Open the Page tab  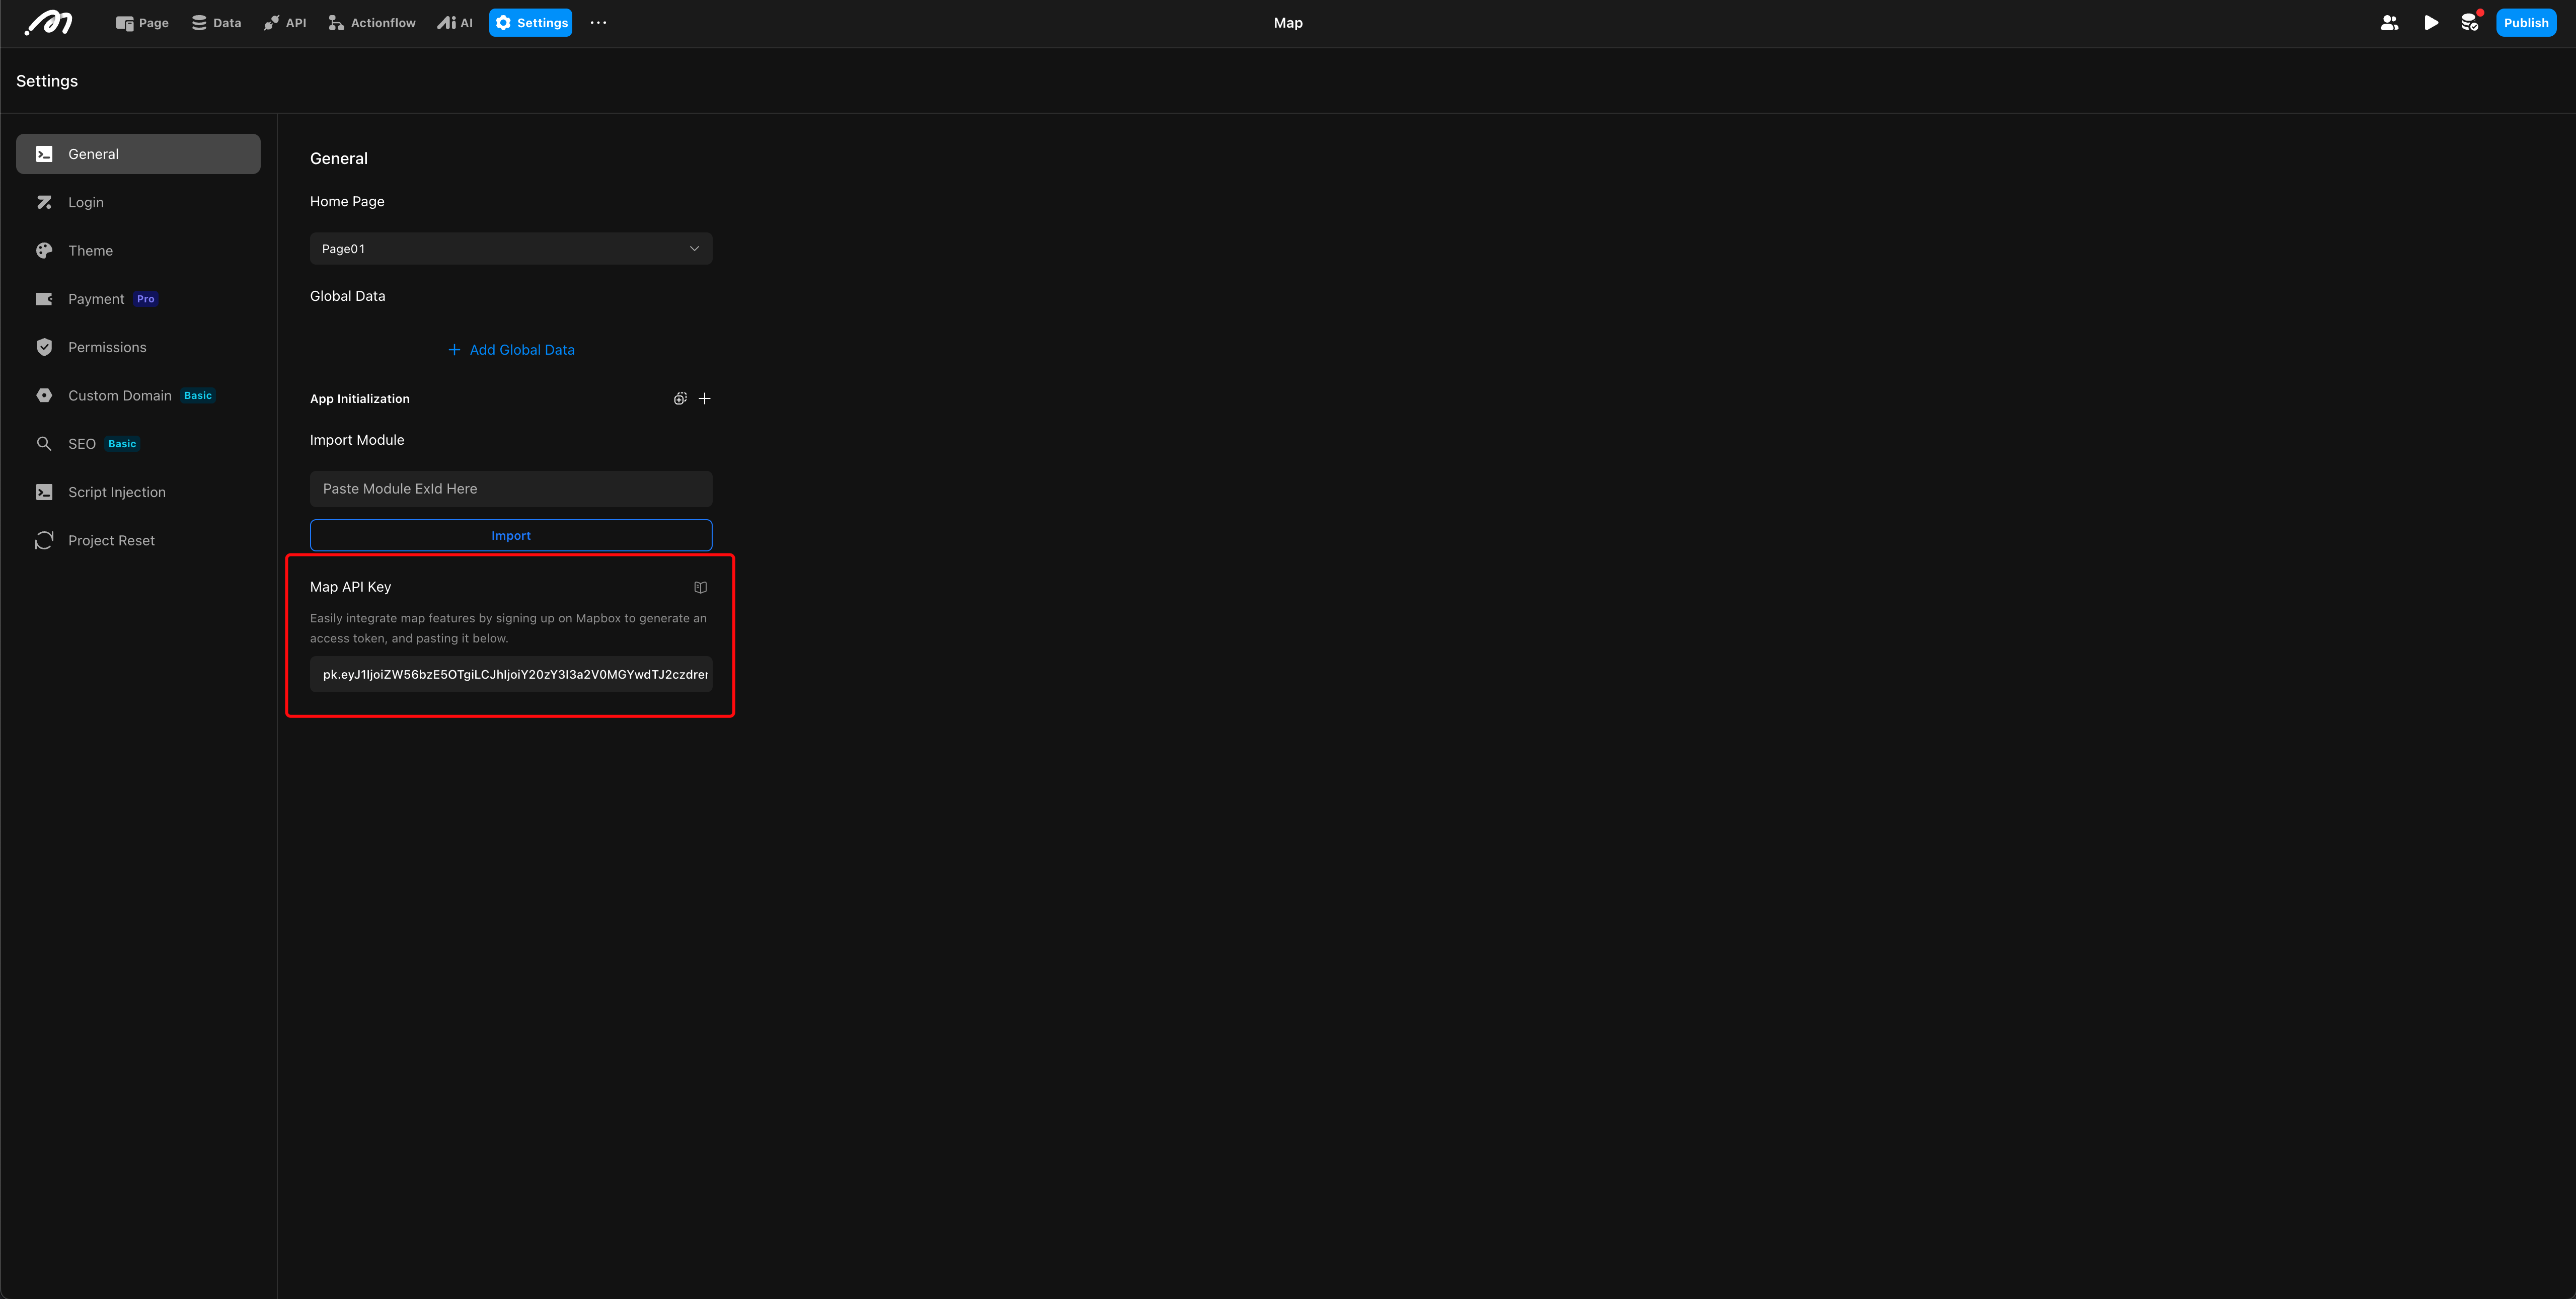[142, 23]
